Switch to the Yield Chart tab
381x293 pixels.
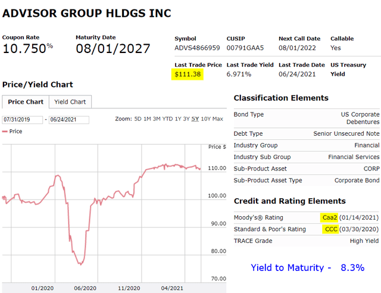[x=70, y=102]
